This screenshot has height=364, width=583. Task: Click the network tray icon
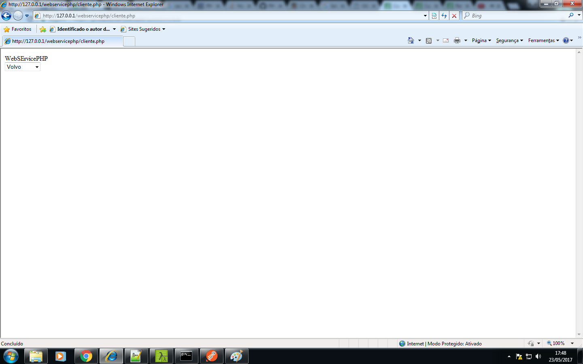point(529,356)
